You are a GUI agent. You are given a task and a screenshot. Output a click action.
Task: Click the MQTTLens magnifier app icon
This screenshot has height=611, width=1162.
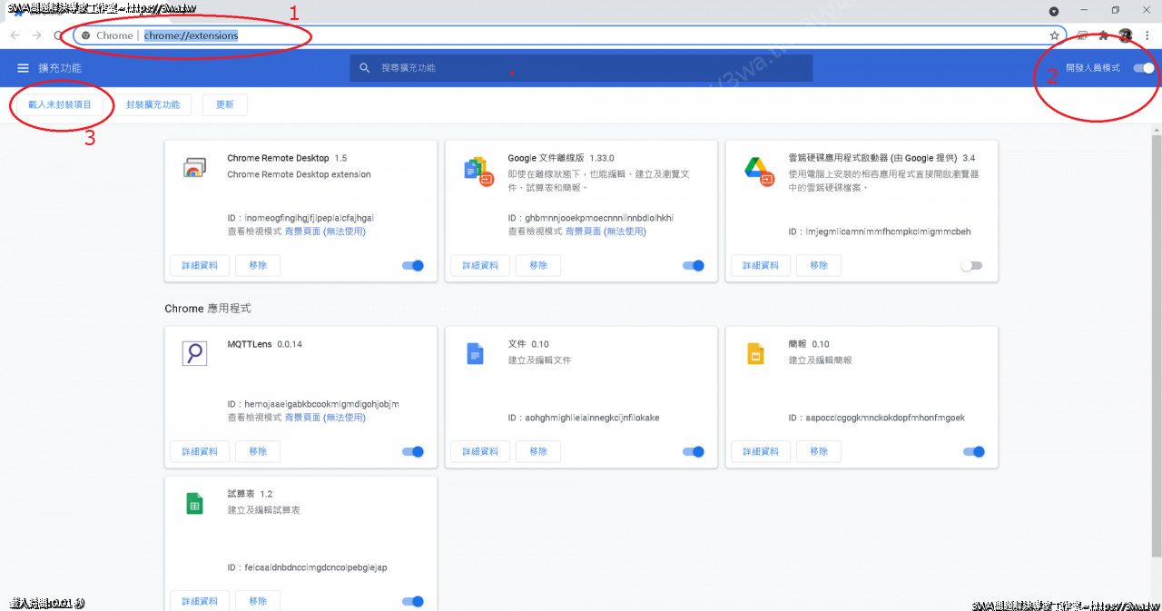pyautogui.click(x=193, y=353)
